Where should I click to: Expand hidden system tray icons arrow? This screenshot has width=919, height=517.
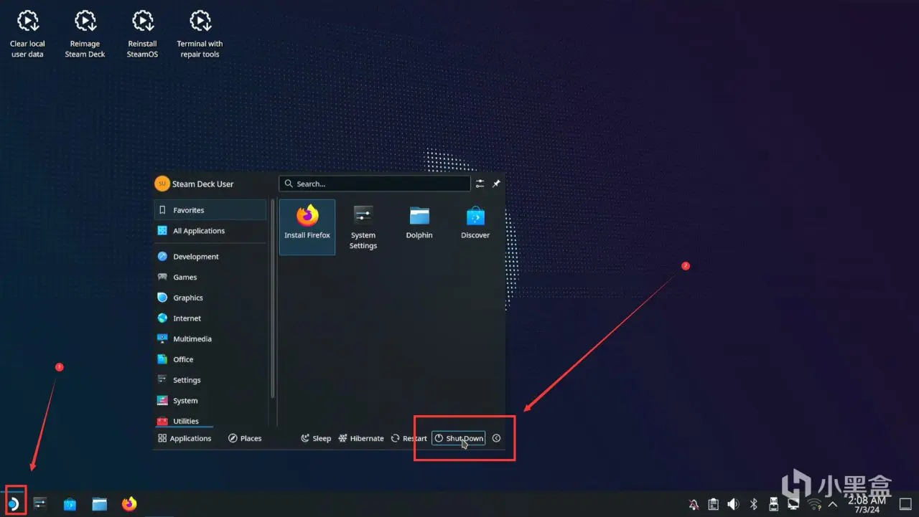click(832, 504)
